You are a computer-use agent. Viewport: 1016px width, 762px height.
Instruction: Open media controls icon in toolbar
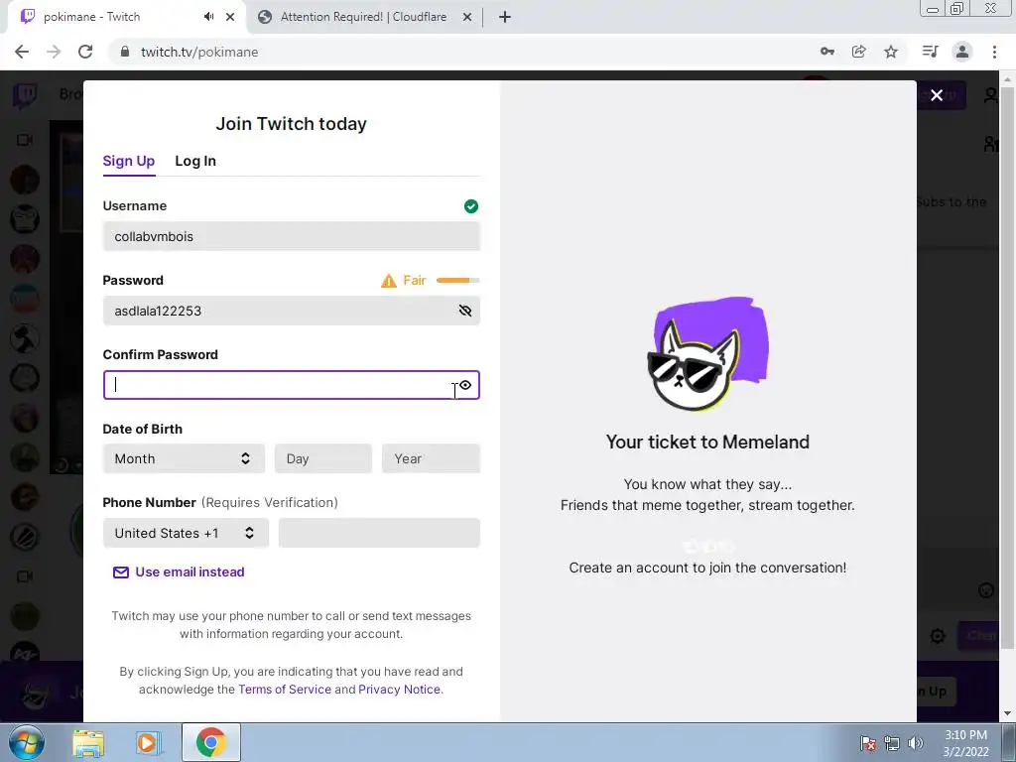tap(931, 52)
